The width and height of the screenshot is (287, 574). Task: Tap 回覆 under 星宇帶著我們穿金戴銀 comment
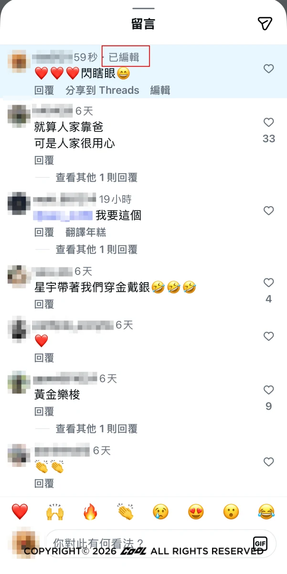(44, 304)
